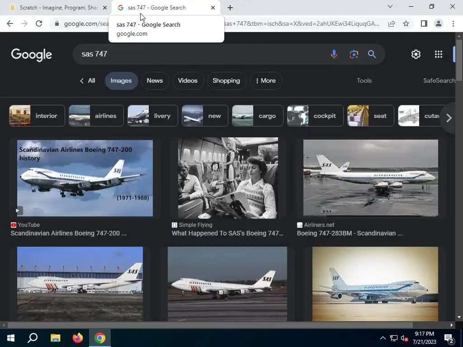
Task: Filter images by the interior chip
Action: pyautogui.click(x=37, y=116)
